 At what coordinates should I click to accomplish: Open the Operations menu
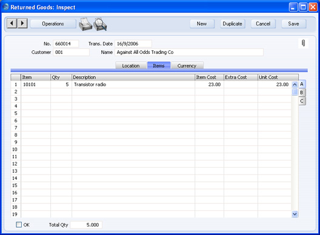(x=53, y=24)
